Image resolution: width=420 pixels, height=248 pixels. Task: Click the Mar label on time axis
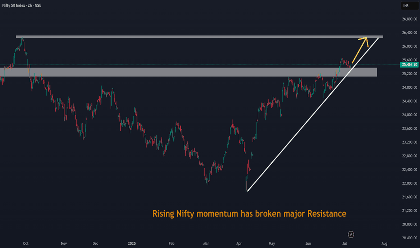[206, 243]
